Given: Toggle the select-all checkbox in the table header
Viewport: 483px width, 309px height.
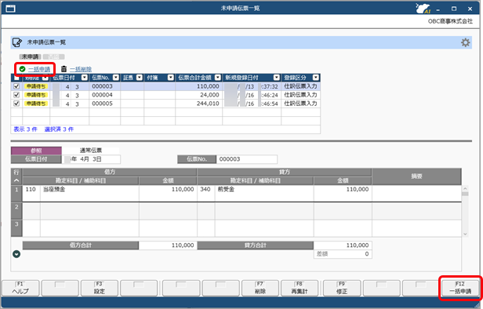Looking at the screenshot, I should click(16, 78).
